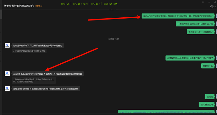Screen dimensions: 217x115
Task: Select message 没人反馈过吗
Action: click(x=207, y=105)
